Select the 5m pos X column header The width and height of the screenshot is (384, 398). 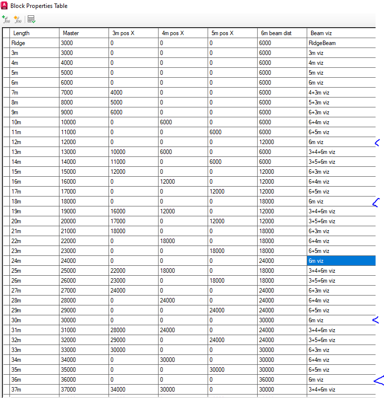[x=232, y=33]
